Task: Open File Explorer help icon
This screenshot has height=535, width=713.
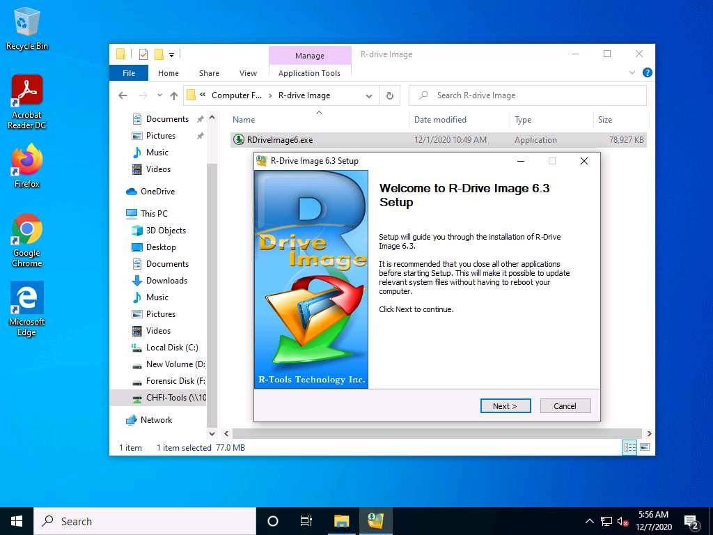Action: tap(647, 72)
